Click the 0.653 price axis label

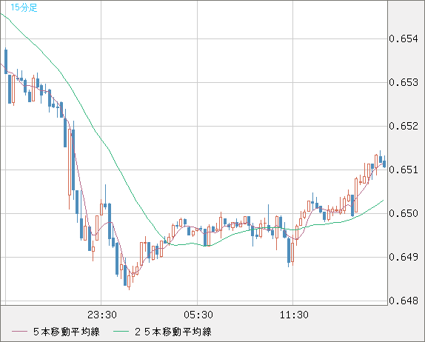[404, 82]
